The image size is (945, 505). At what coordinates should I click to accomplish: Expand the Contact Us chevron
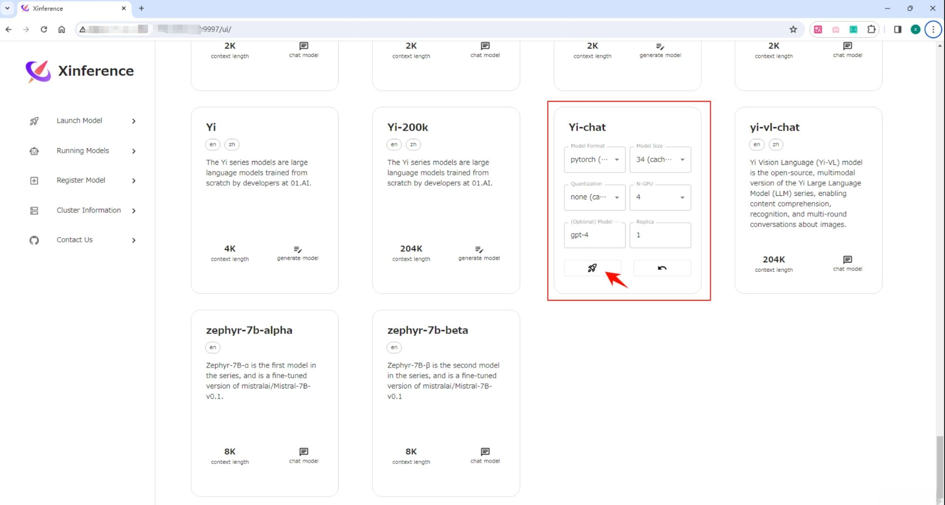[134, 240]
